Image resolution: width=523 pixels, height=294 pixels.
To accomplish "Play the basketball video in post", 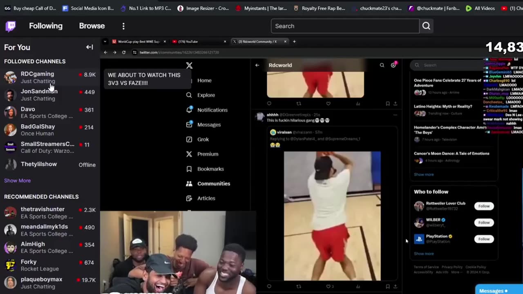I will click(x=332, y=216).
